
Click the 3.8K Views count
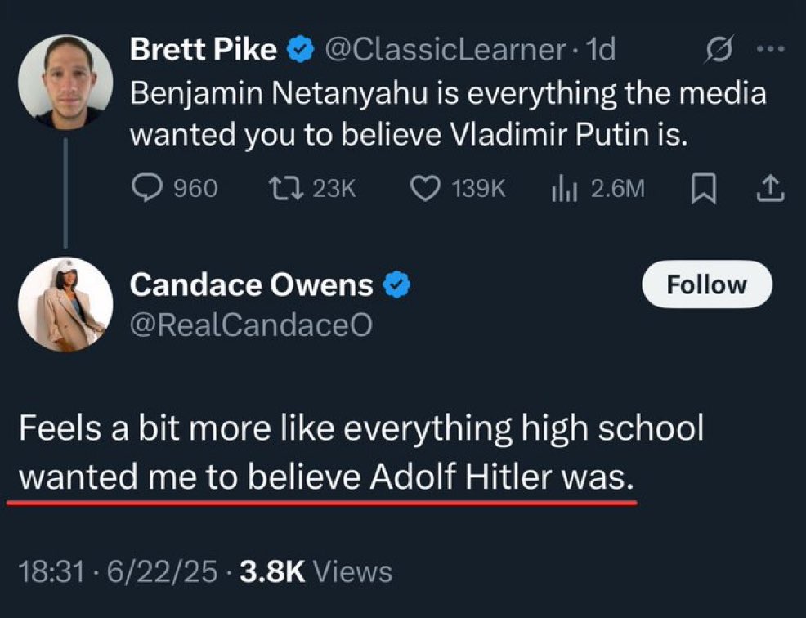[x=316, y=571]
